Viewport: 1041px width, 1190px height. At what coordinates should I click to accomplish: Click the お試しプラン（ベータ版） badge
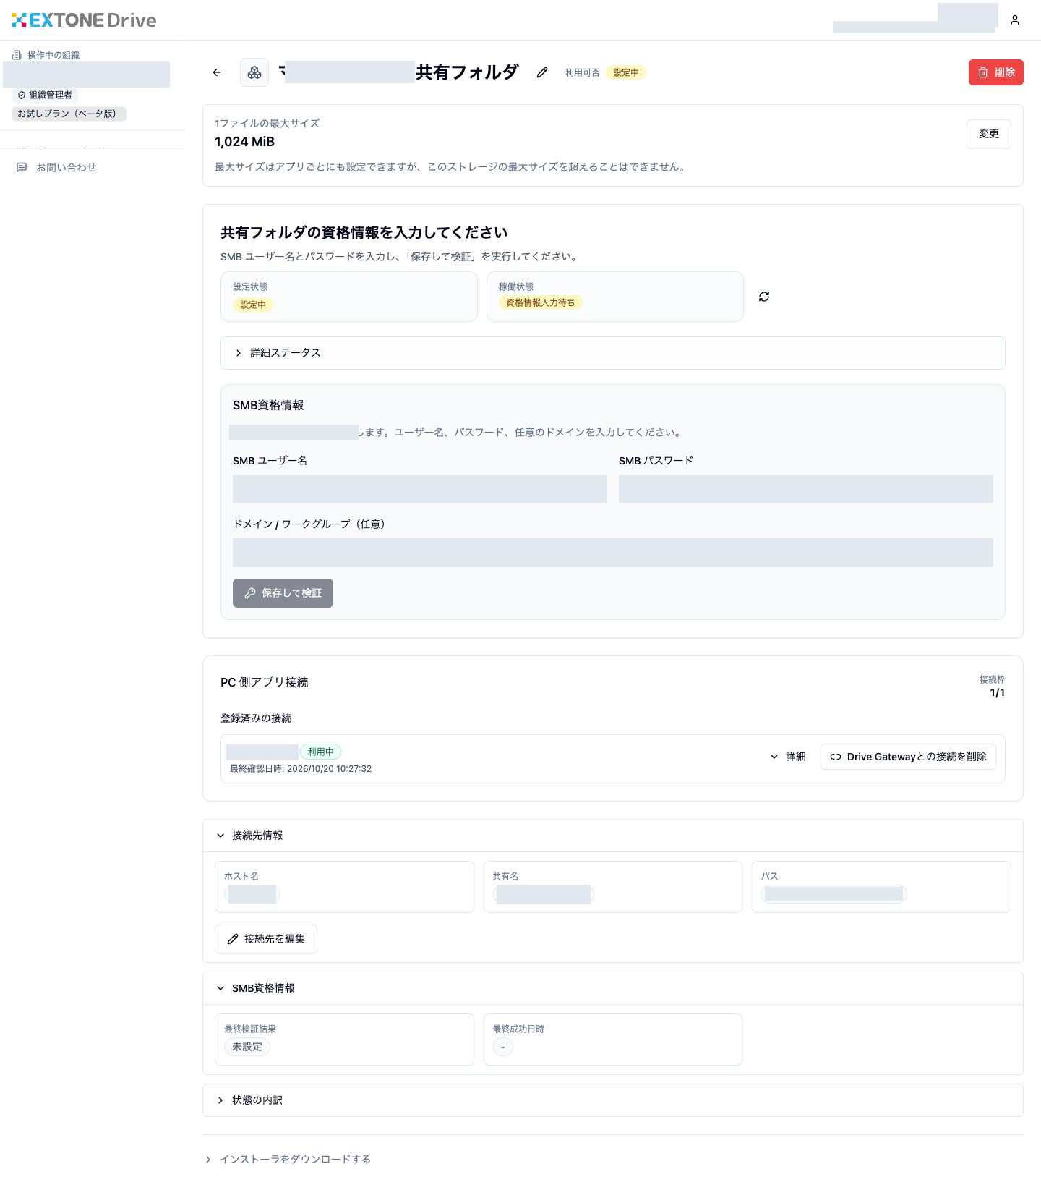[x=69, y=114]
